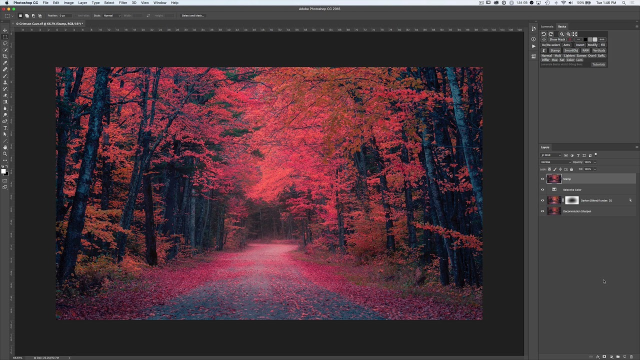
Task: Hide the Darken [BlendIf under: D] layer
Action: 542,200
